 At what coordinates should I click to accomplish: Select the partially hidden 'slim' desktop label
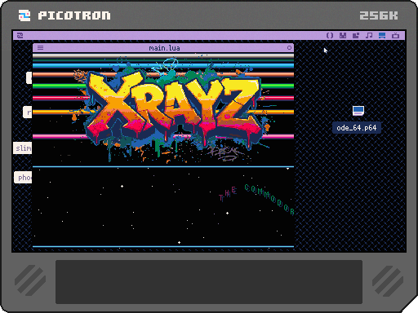[x=23, y=148]
